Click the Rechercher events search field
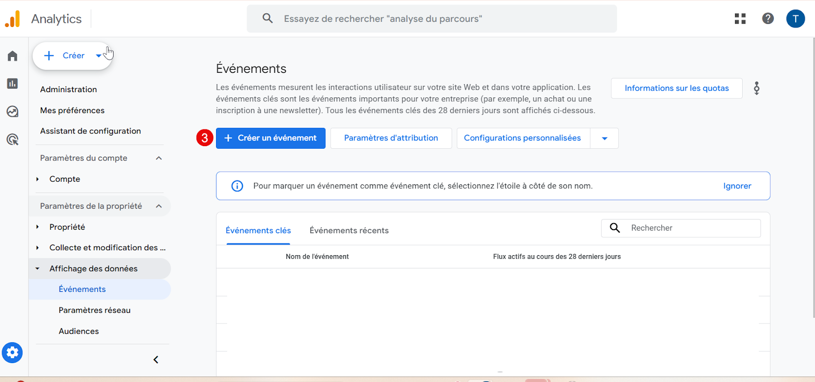The width and height of the screenshot is (815, 382). pyautogui.click(x=690, y=228)
